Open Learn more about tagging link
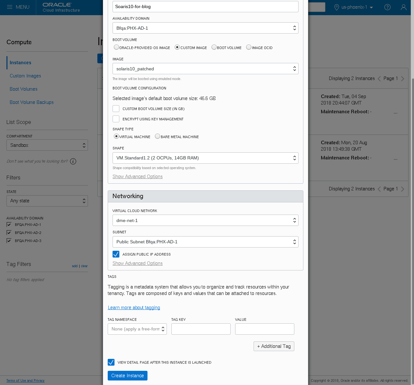The image size is (414, 385). click(x=134, y=308)
